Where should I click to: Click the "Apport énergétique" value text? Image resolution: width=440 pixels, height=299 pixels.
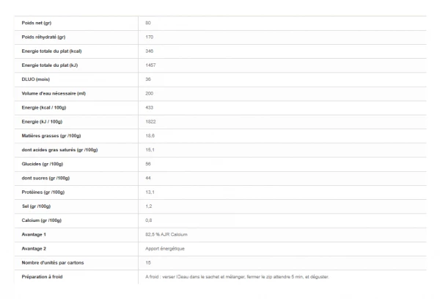click(x=166, y=248)
